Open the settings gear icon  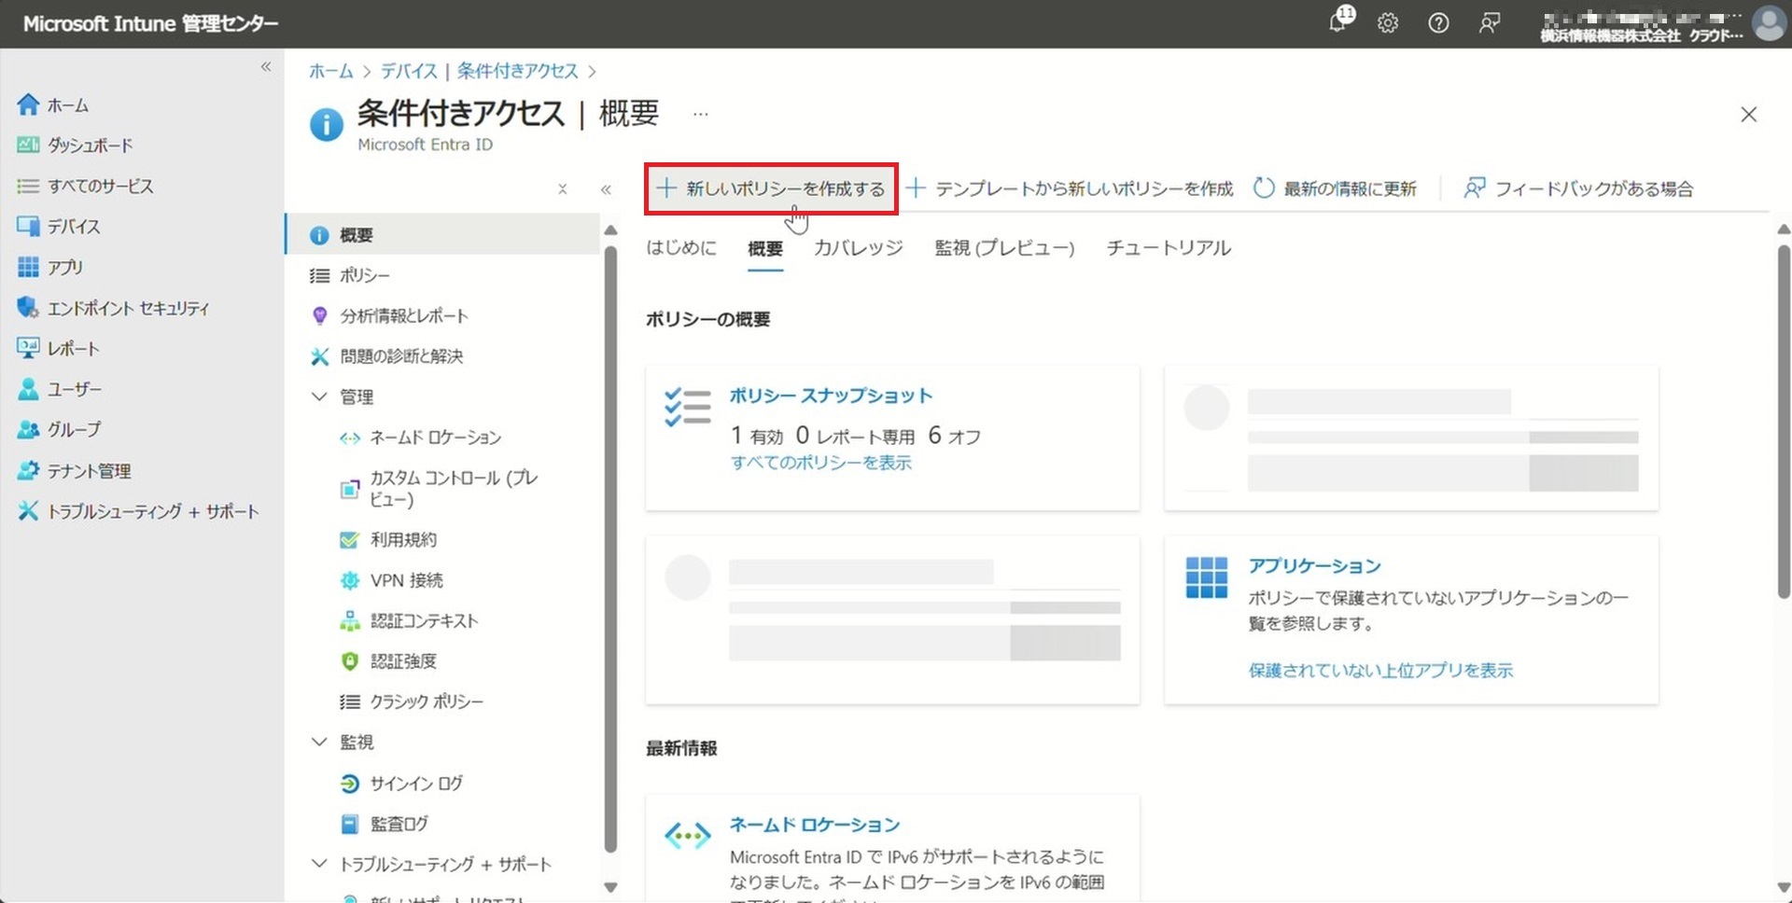click(1388, 23)
